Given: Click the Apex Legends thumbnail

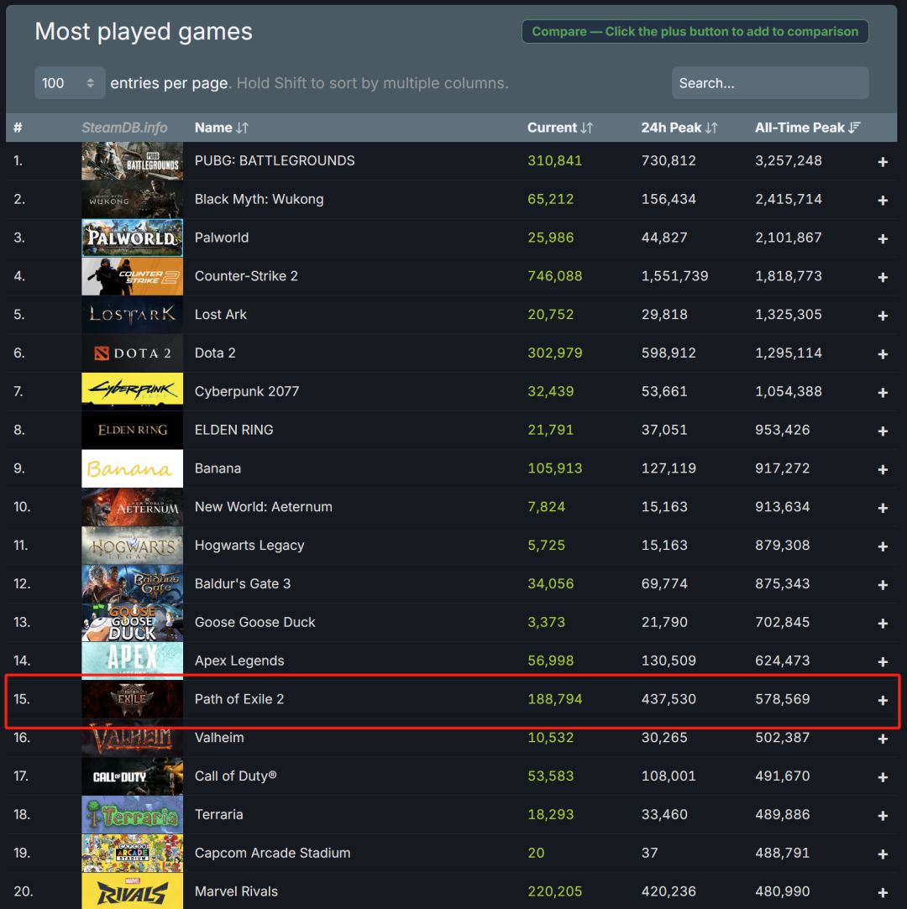Looking at the screenshot, I should (x=132, y=661).
